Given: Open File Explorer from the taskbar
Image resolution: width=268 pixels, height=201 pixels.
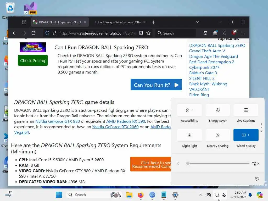Looking at the screenshot, I should pyautogui.click(x=129, y=195).
